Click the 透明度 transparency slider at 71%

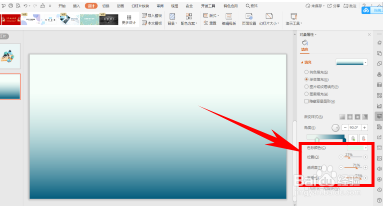tap(357, 167)
